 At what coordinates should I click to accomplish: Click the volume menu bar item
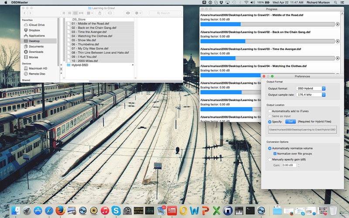(x=253, y=3)
